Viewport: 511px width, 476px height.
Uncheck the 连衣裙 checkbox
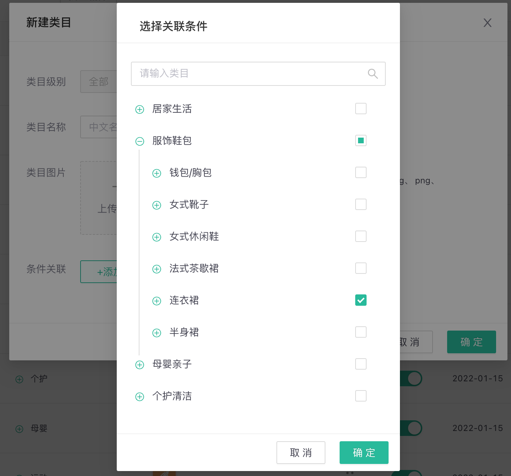[361, 300]
